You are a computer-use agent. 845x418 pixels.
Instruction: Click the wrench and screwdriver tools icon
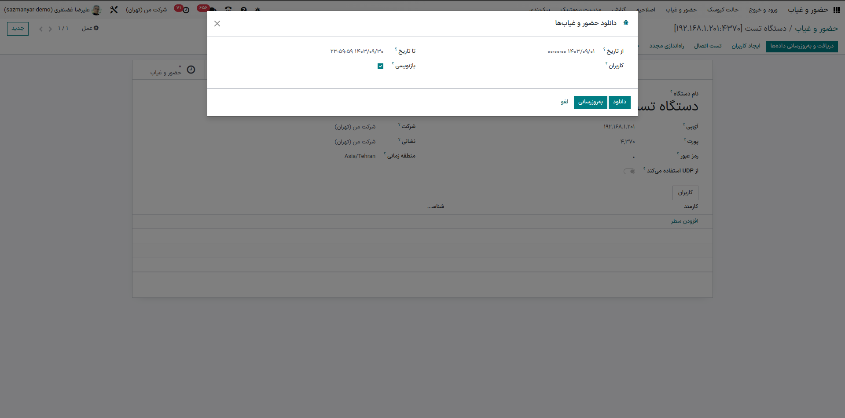pos(114,10)
